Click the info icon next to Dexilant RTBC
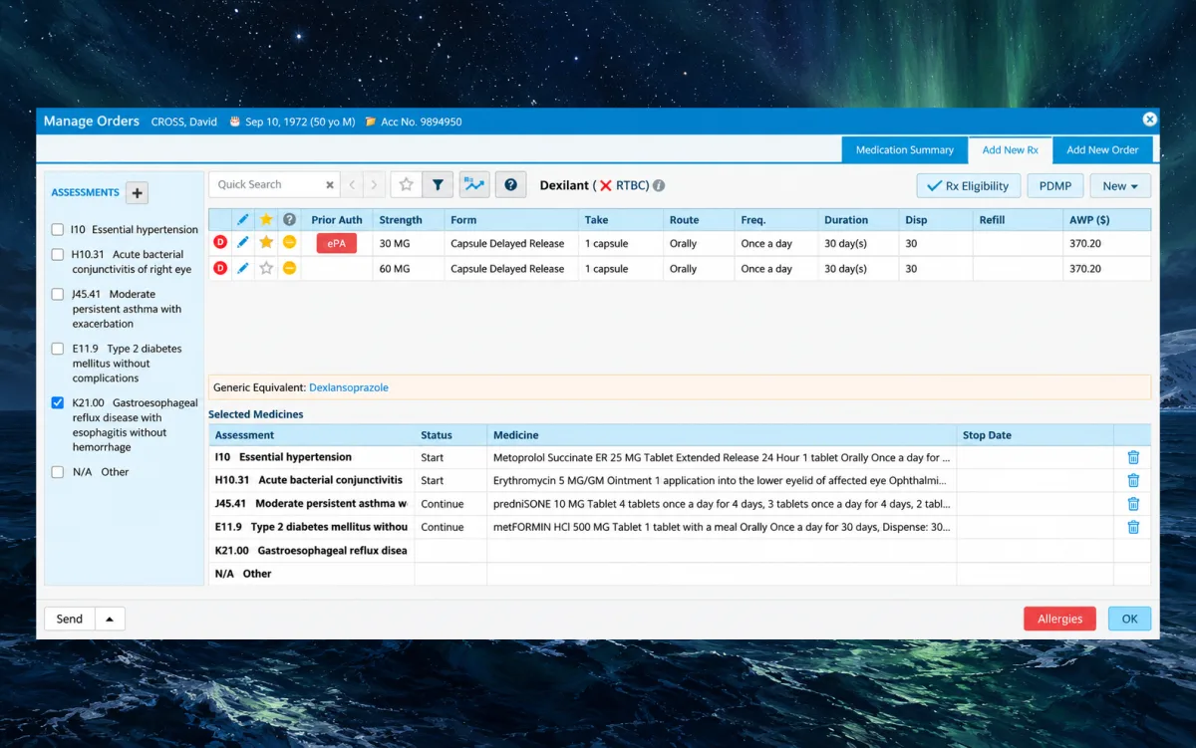The width and height of the screenshot is (1196, 748). point(659,185)
